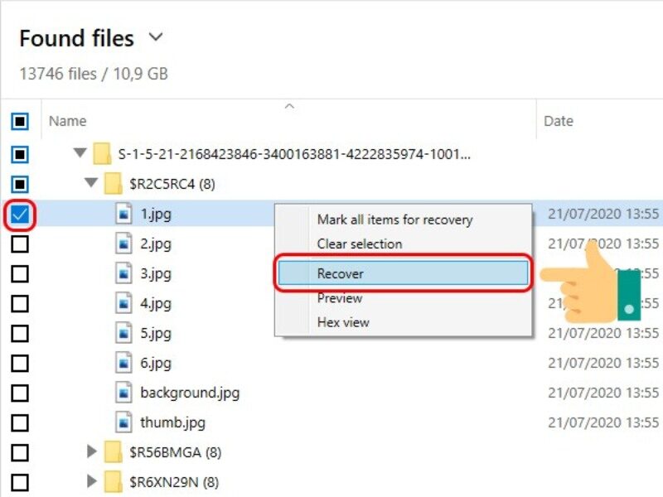Viewport: 663px width, 497px height.
Task: Click the $R2C5RC4 folder icon
Action: [114, 184]
